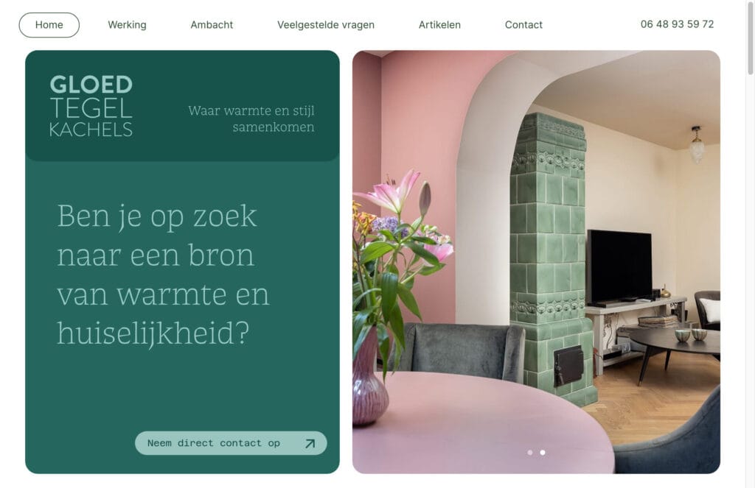Navigate to Artikelen
This screenshot has width=755, height=488.
coord(439,24)
